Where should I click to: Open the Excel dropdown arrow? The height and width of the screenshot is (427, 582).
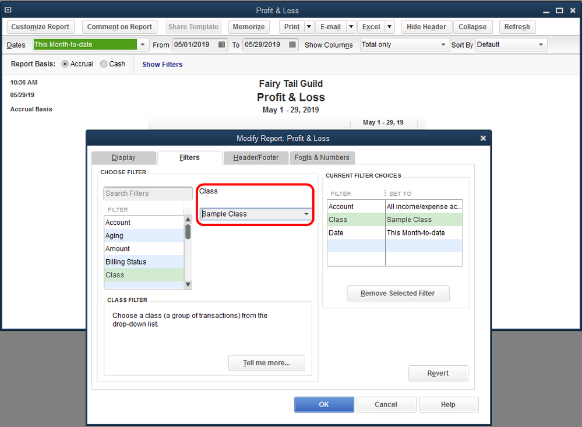pos(389,27)
